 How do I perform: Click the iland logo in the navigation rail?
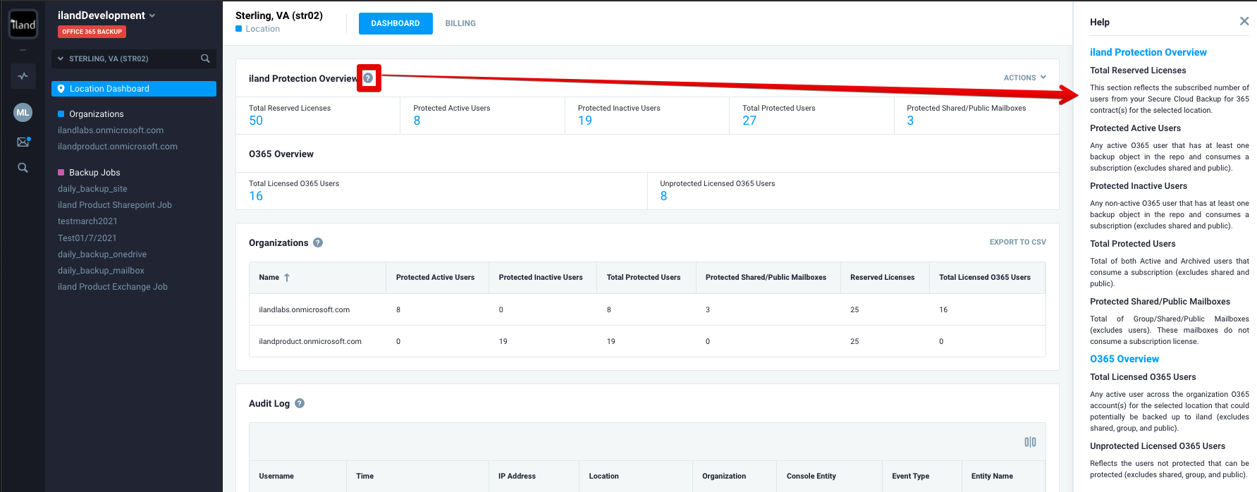(x=23, y=25)
